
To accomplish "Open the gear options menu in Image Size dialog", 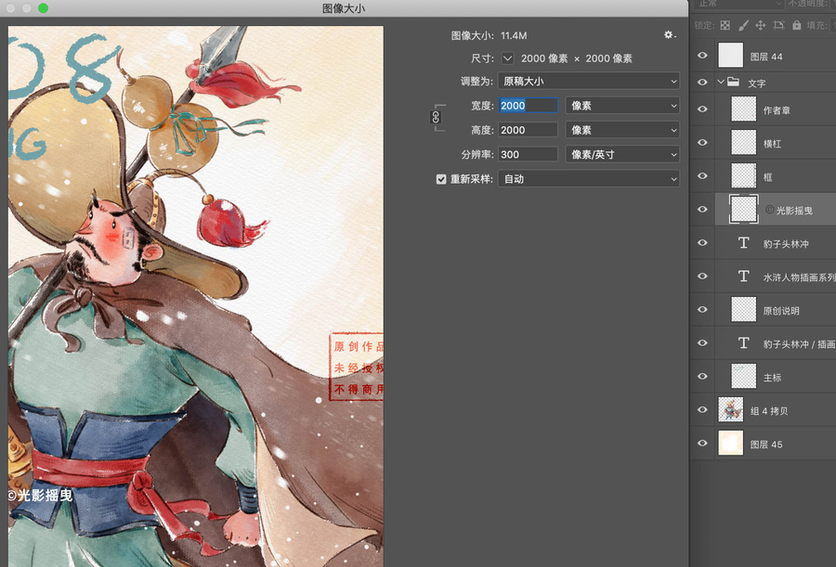I will coord(669,35).
